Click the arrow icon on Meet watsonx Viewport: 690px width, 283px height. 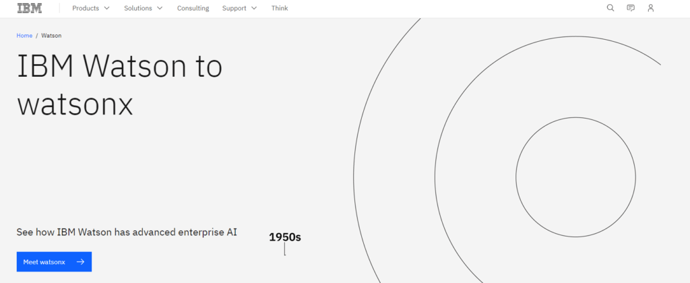pyautogui.click(x=80, y=262)
